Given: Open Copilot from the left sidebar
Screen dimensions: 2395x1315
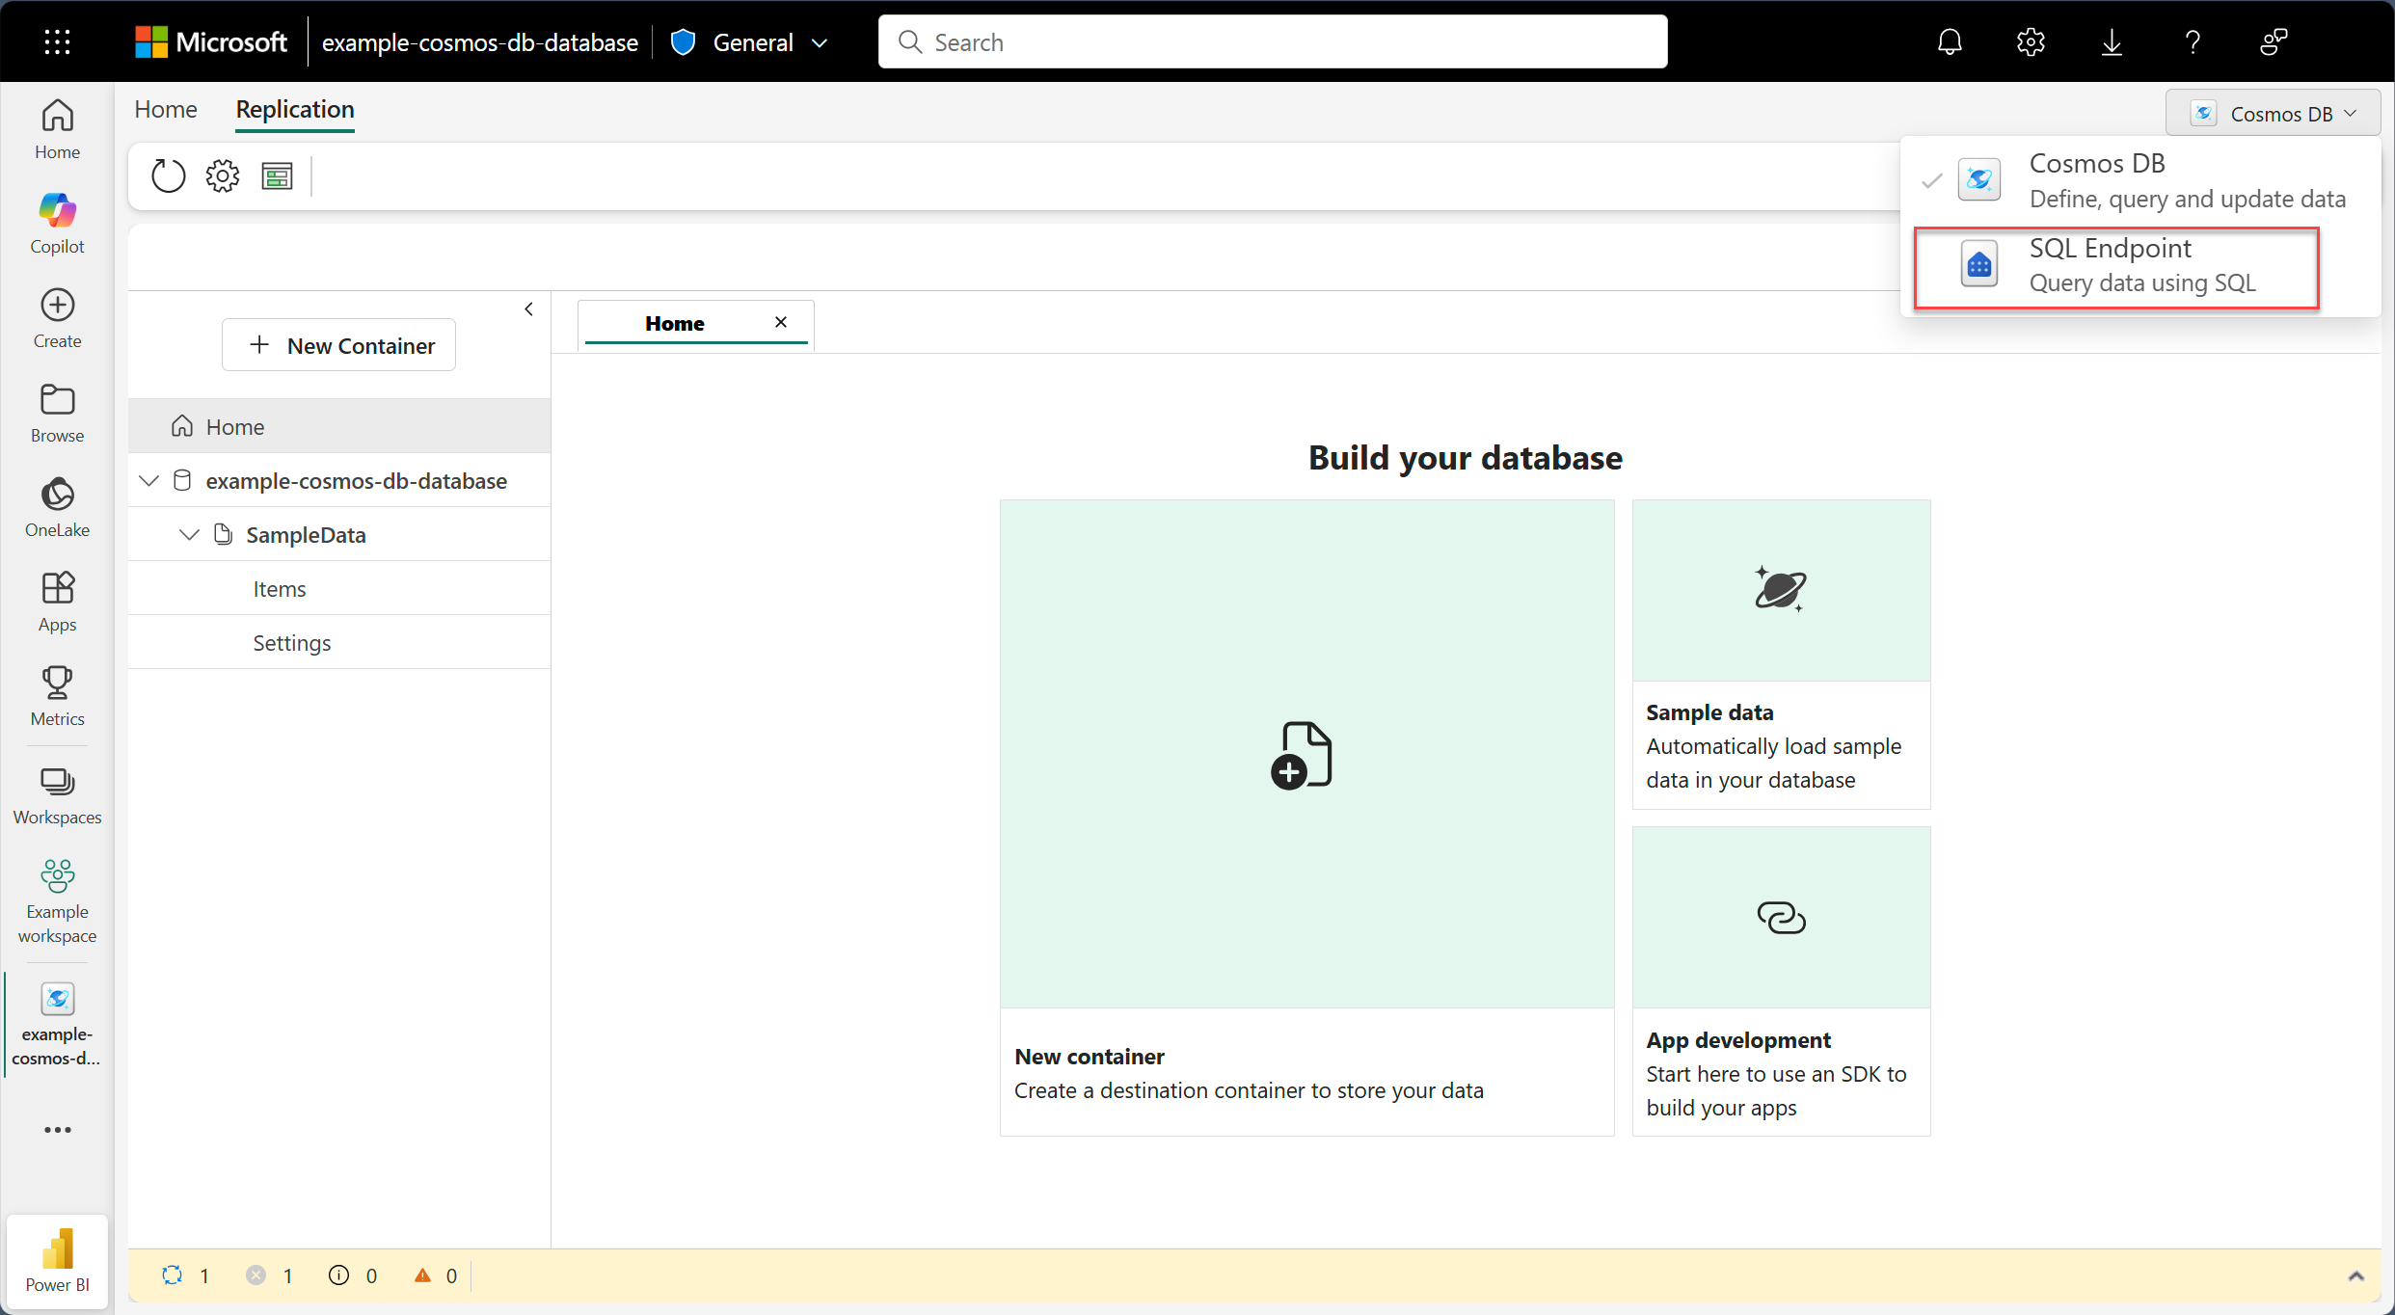Looking at the screenshot, I should tap(57, 223).
